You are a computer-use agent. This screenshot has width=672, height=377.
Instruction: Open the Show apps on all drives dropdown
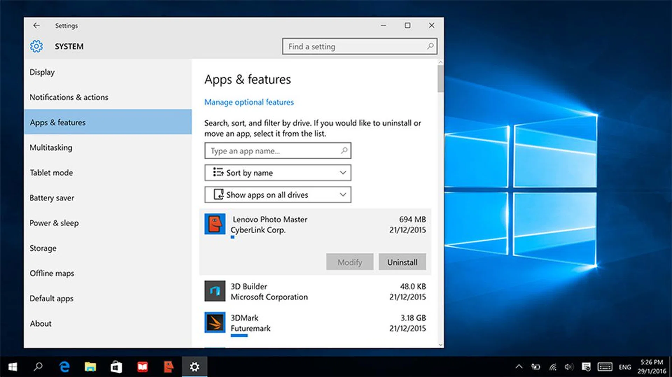click(278, 195)
